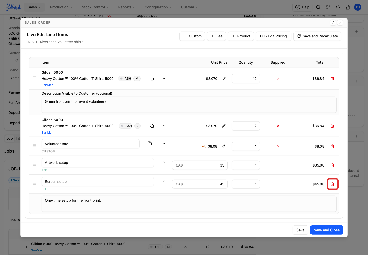Screen dimensions: 368x255
Task: Duplicate the Gildan 5000 ASH L line
Action: (x=152, y=126)
